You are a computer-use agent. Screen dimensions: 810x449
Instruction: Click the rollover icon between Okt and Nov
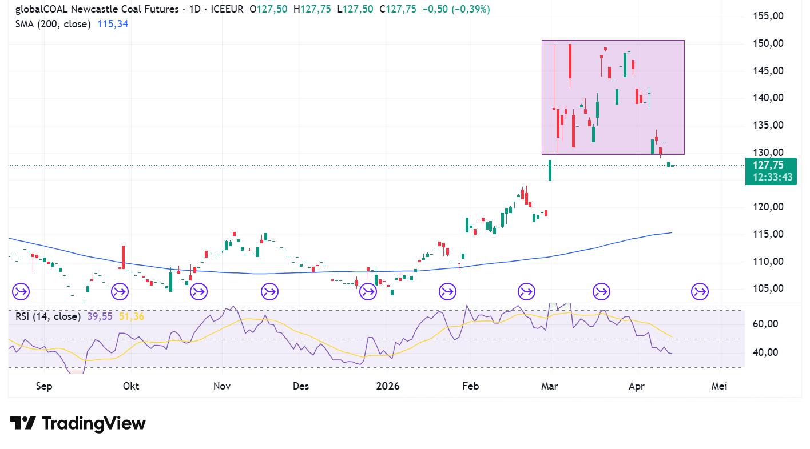coord(198,292)
